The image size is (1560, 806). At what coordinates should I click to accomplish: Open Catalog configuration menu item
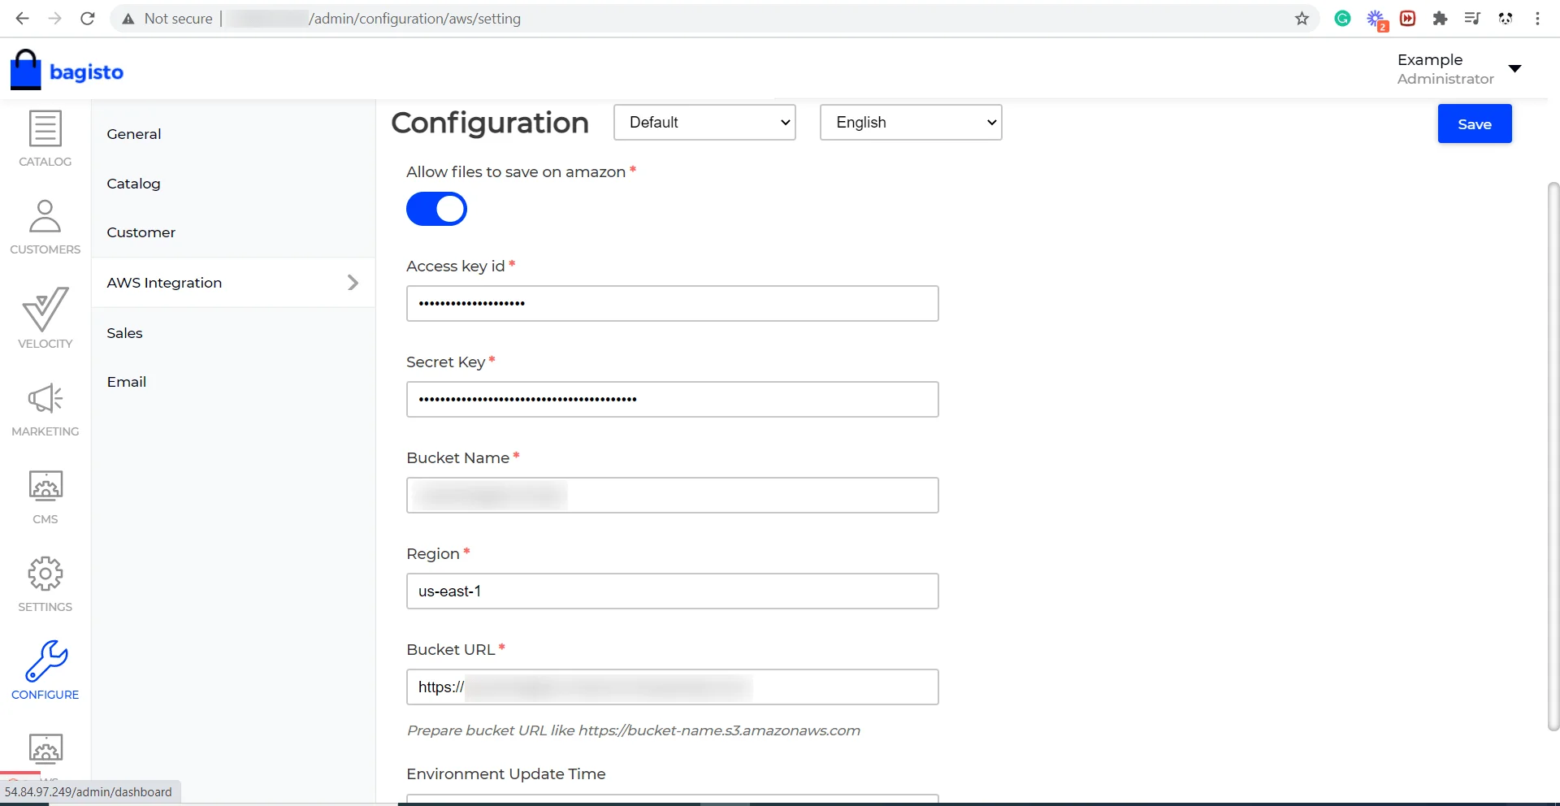tap(133, 184)
